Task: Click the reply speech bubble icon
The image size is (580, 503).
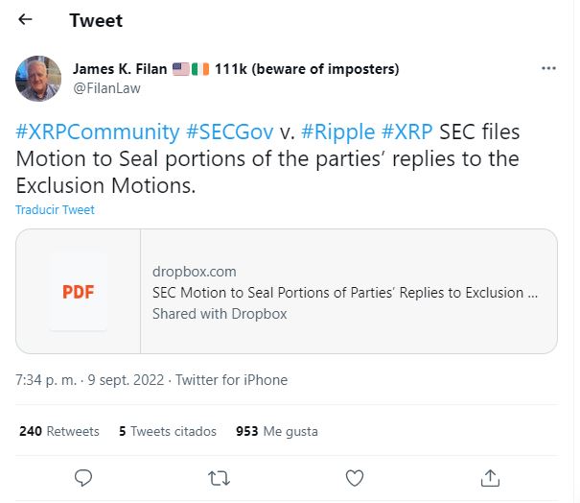Action: [x=83, y=477]
